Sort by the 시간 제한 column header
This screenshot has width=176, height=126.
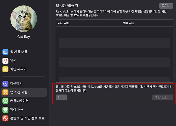(64, 23)
